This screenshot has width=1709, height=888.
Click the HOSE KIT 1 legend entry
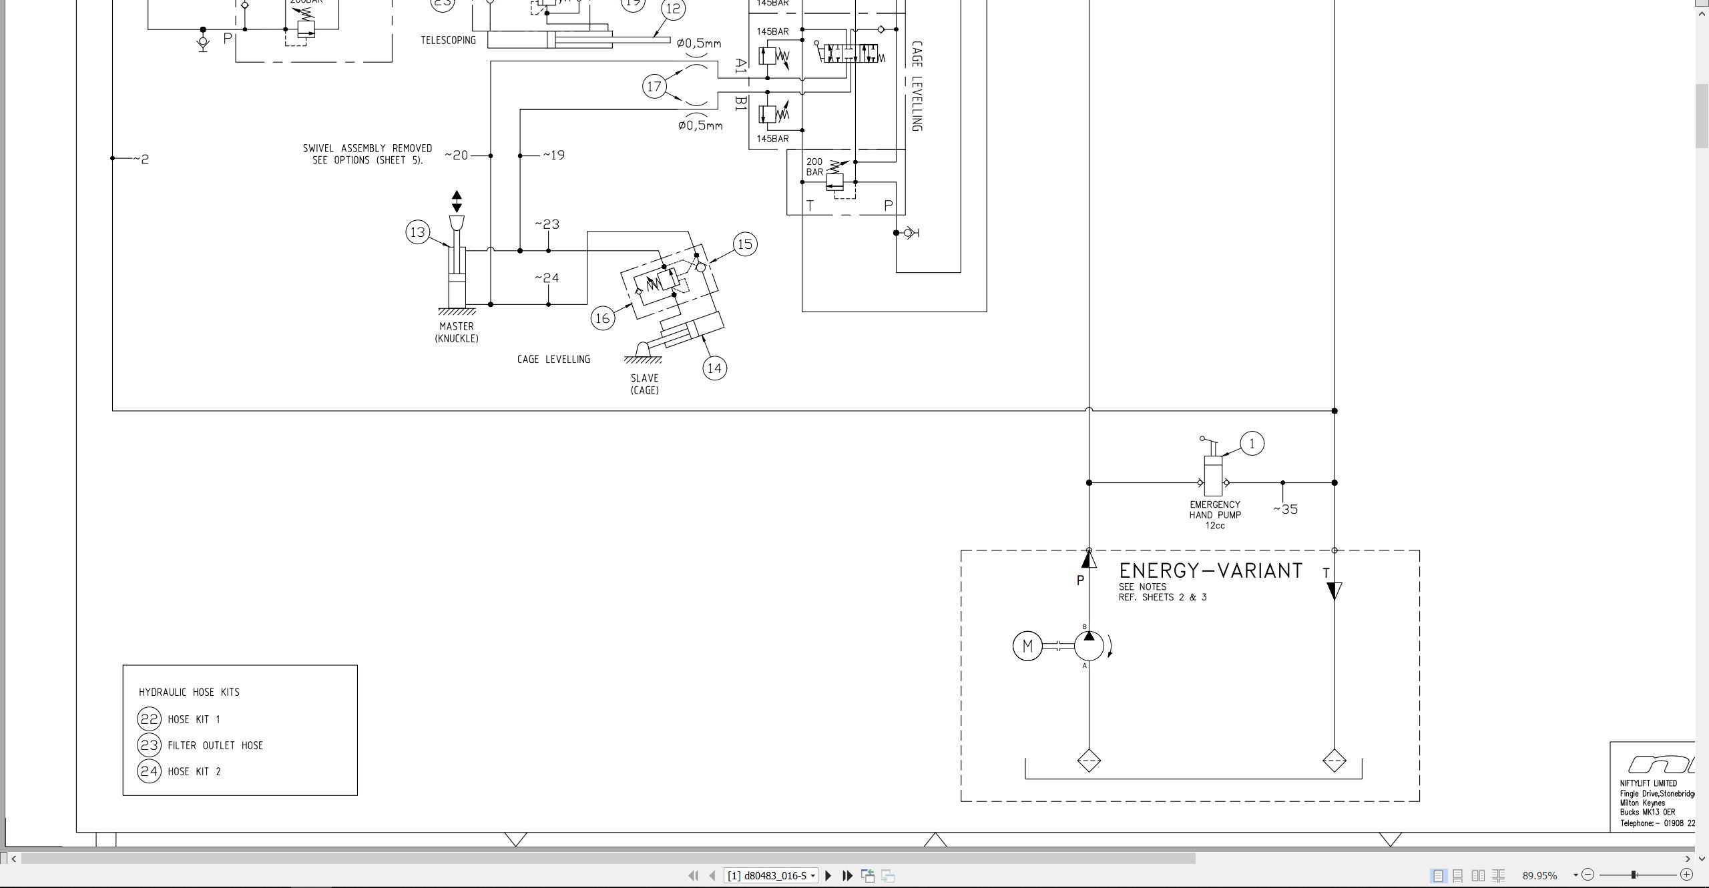pos(194,719)
